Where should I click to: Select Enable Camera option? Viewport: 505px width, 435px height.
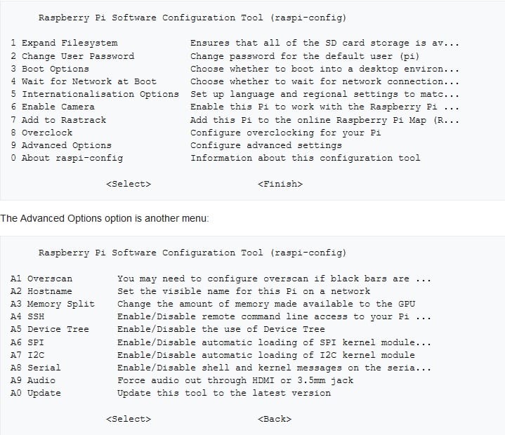pyautogui.click(x=53, y=107)
